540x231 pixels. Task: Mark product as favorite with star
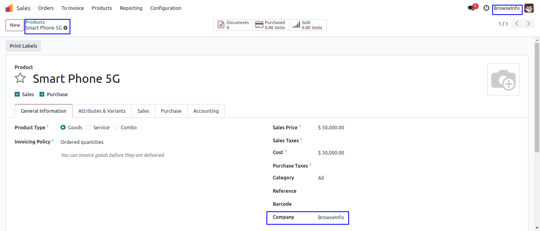click(20, 78)
